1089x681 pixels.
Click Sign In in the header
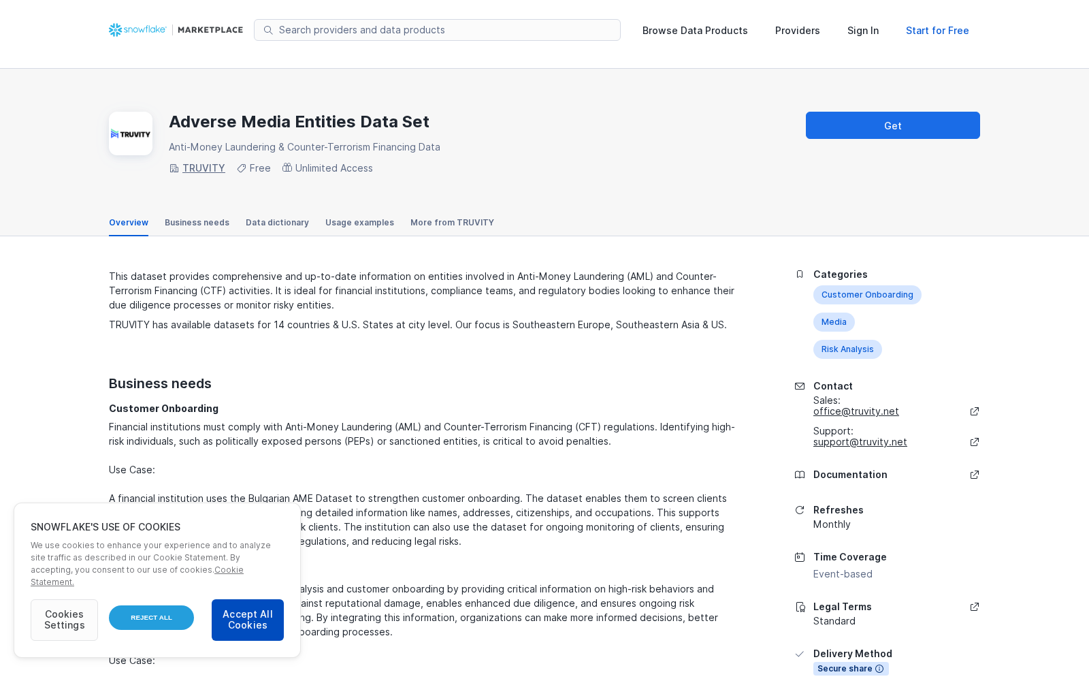(863, 31)
